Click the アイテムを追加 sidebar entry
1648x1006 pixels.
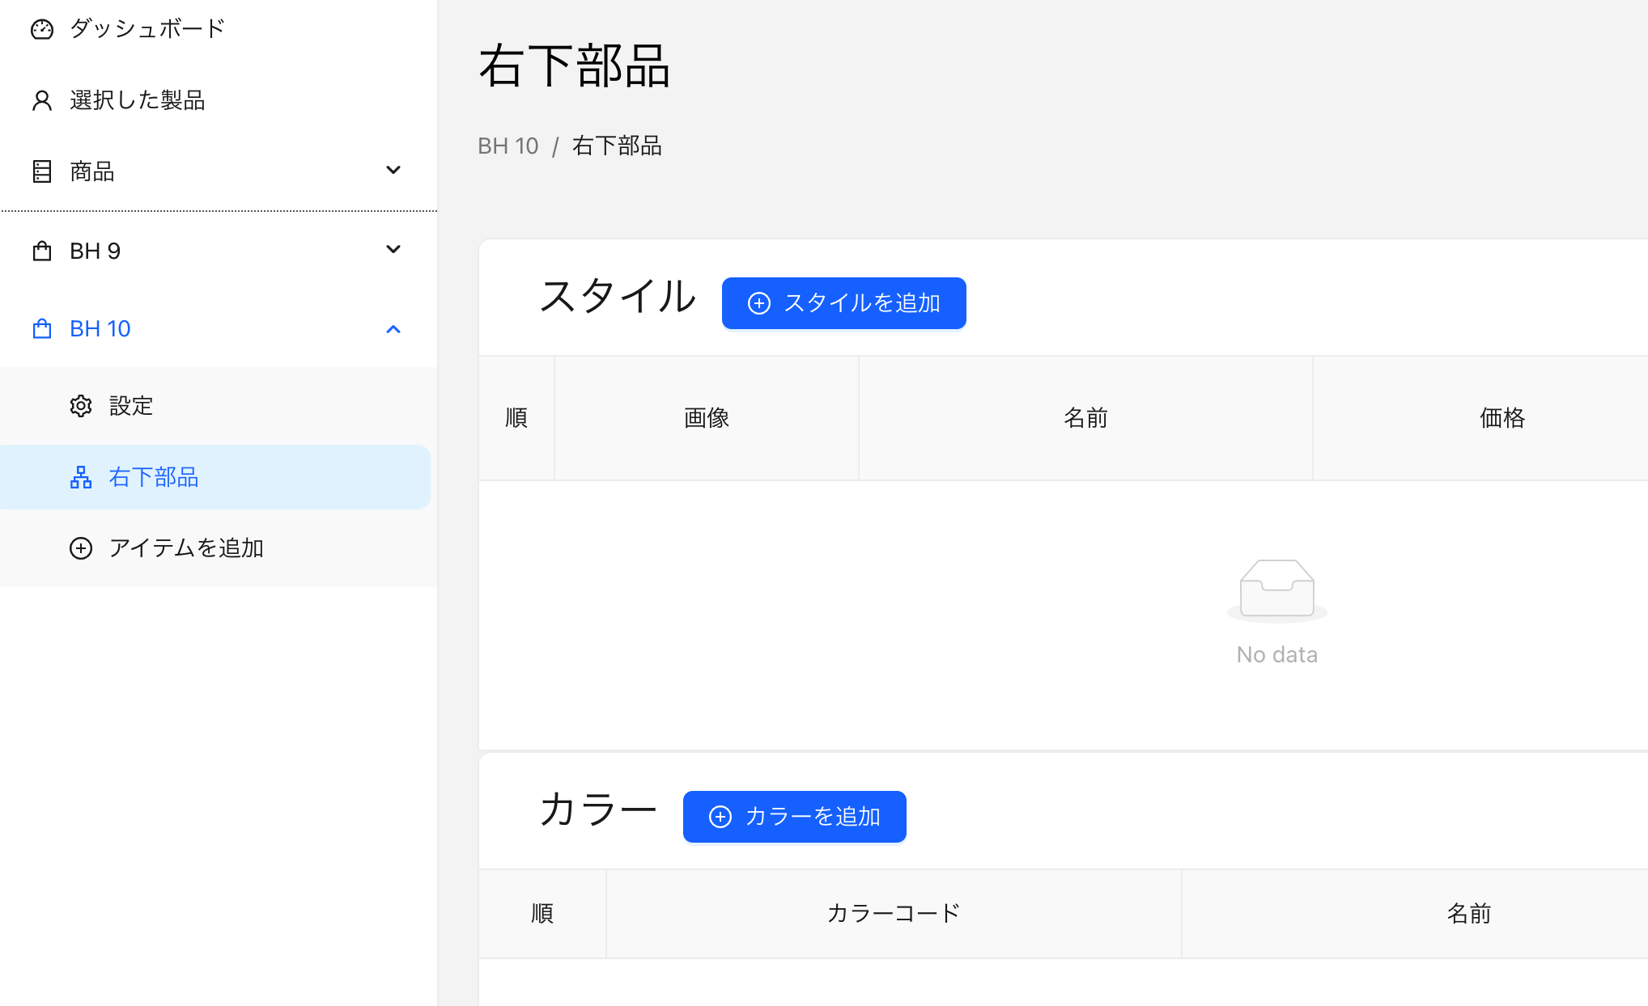tap(186, 548)
